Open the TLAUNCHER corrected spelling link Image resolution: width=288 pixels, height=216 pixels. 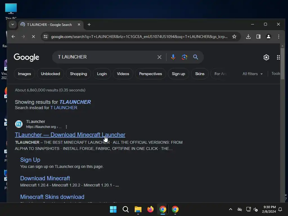(75, 102)
